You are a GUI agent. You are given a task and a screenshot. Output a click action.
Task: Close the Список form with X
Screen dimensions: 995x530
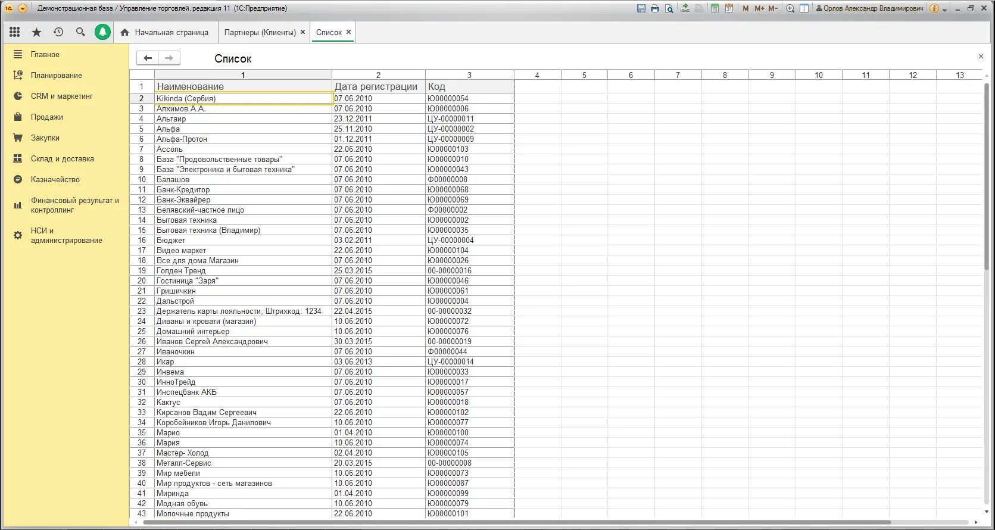click(981, 57)
